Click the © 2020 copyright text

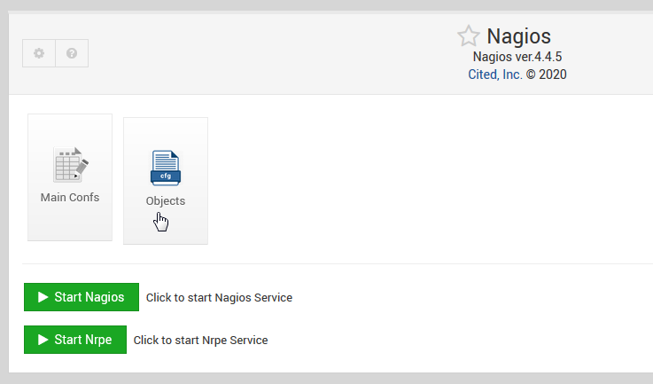click(x=546, y=74)
